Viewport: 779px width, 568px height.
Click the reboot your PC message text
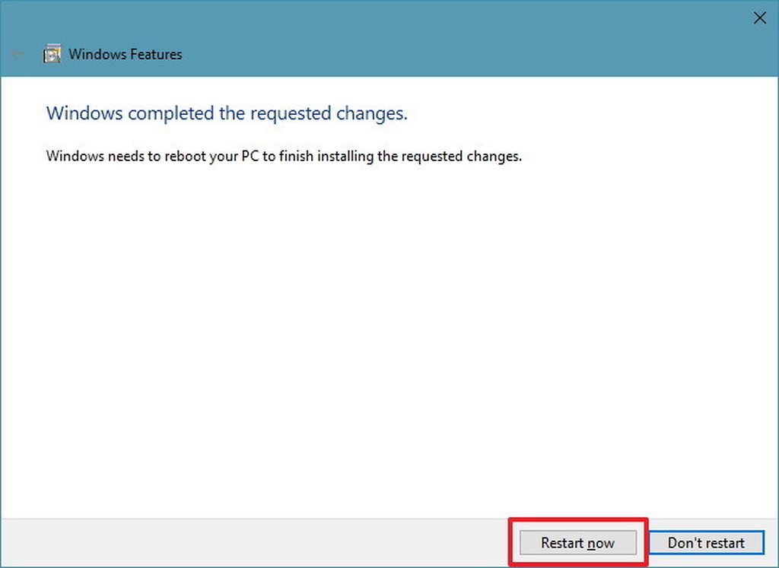tap(284, 157)
